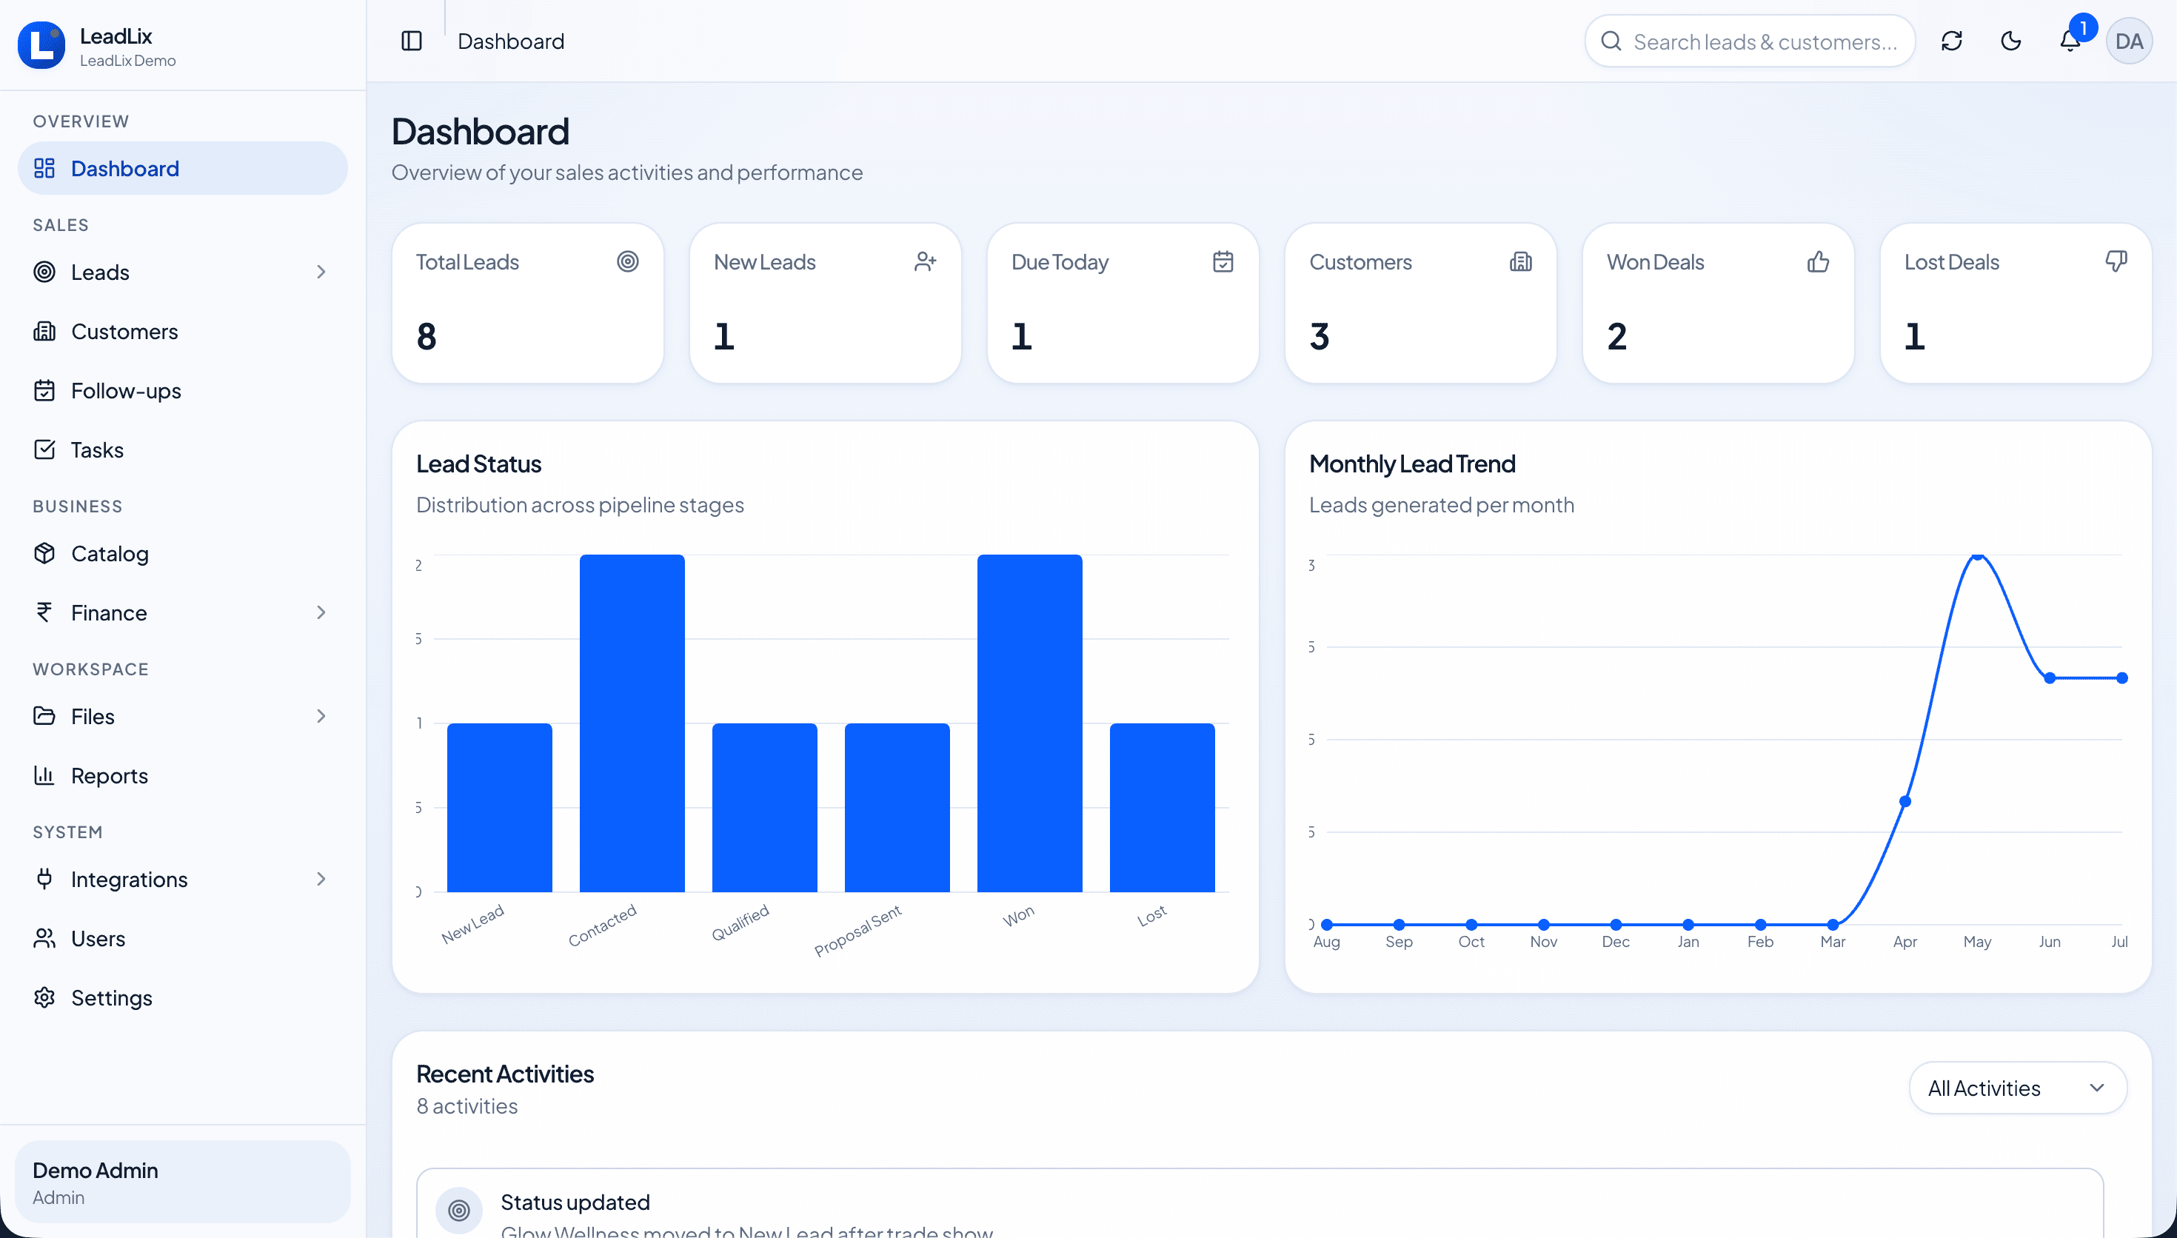Click the Customers card building icon
Image resolution: width=2177 pixels, height=1238 pixels.
point(1521,261)
